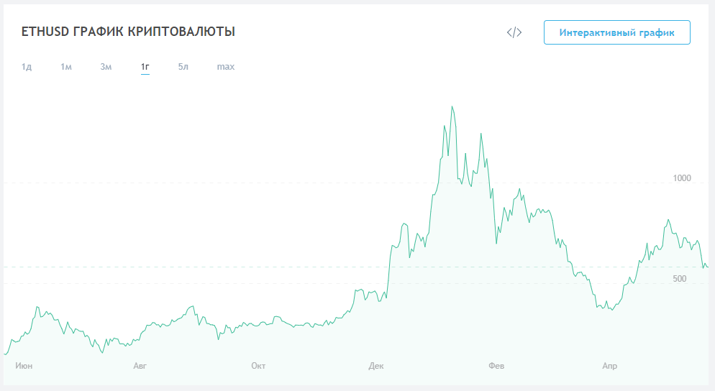Click the Фев month axis label
Viewport: 715px width, 391px height.
coord(496,366)
